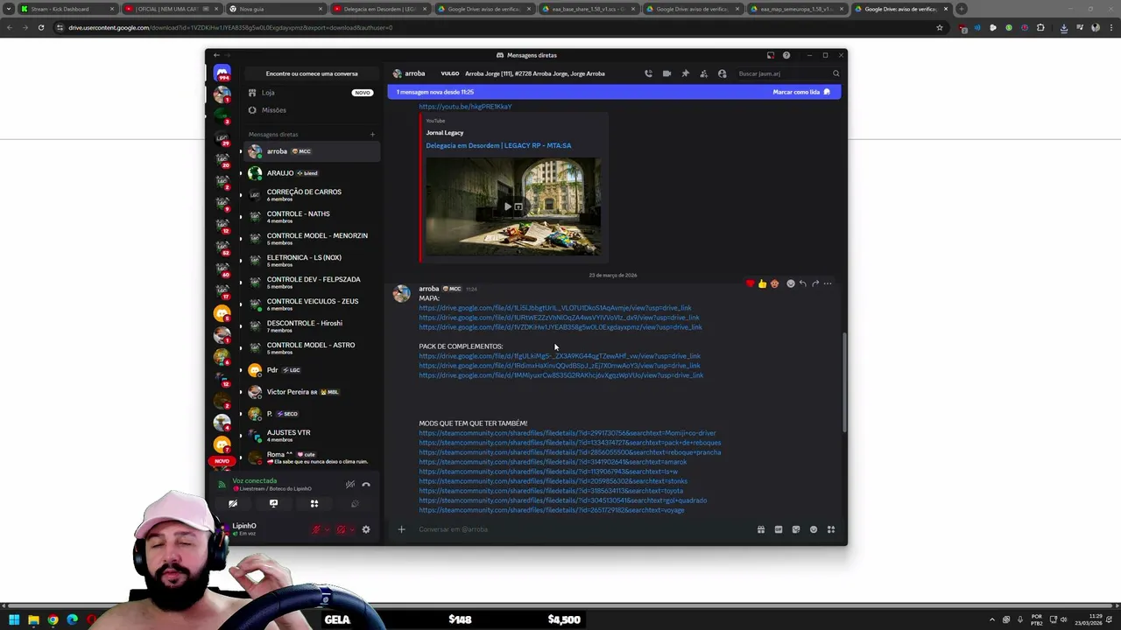Open CONTROLE - NATHS group chat
This screenshot has height=630, width=1121.
tap(312, 217)
